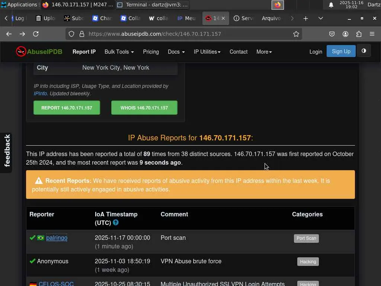View site security padlock info
The width and height of the screenshot is (381, 286).
(x=82, y=34)
